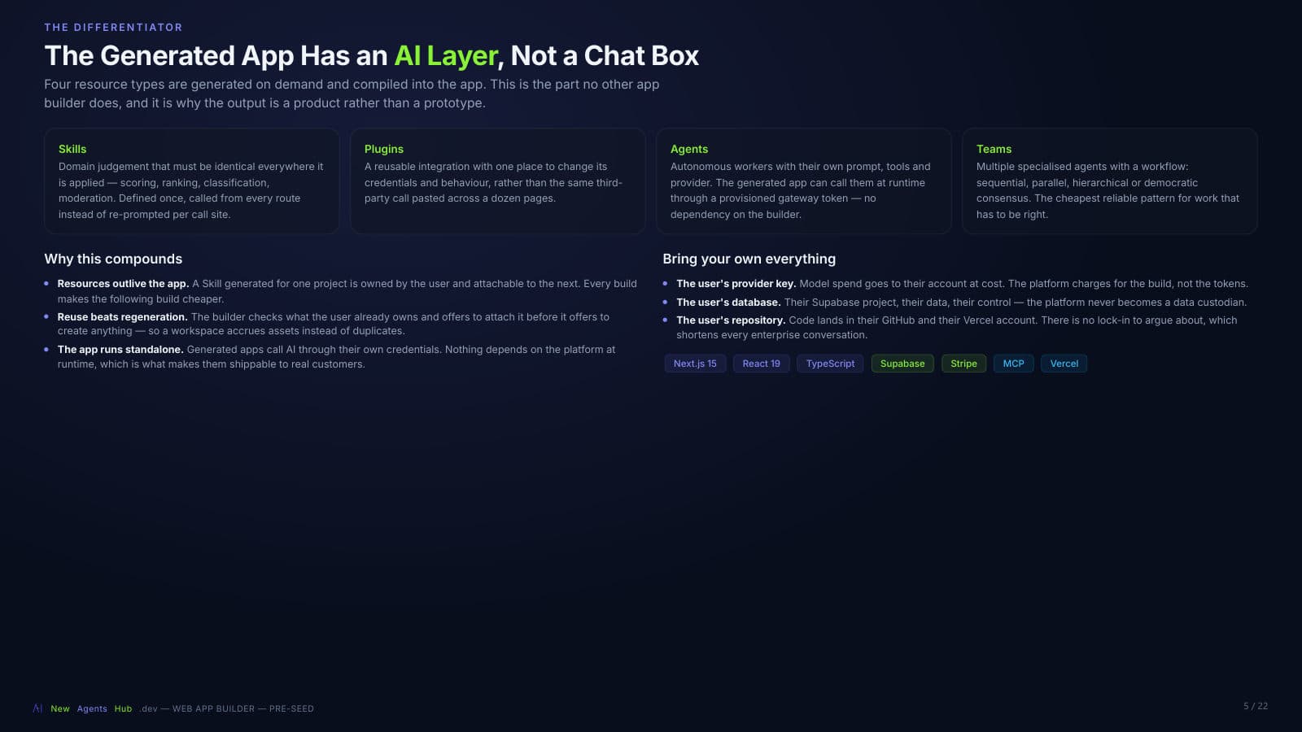The width and height of the screenshot is (1302, 732).
Task: Click the 'Four resource types' subtitle paragraph
Action: [352, 94]
